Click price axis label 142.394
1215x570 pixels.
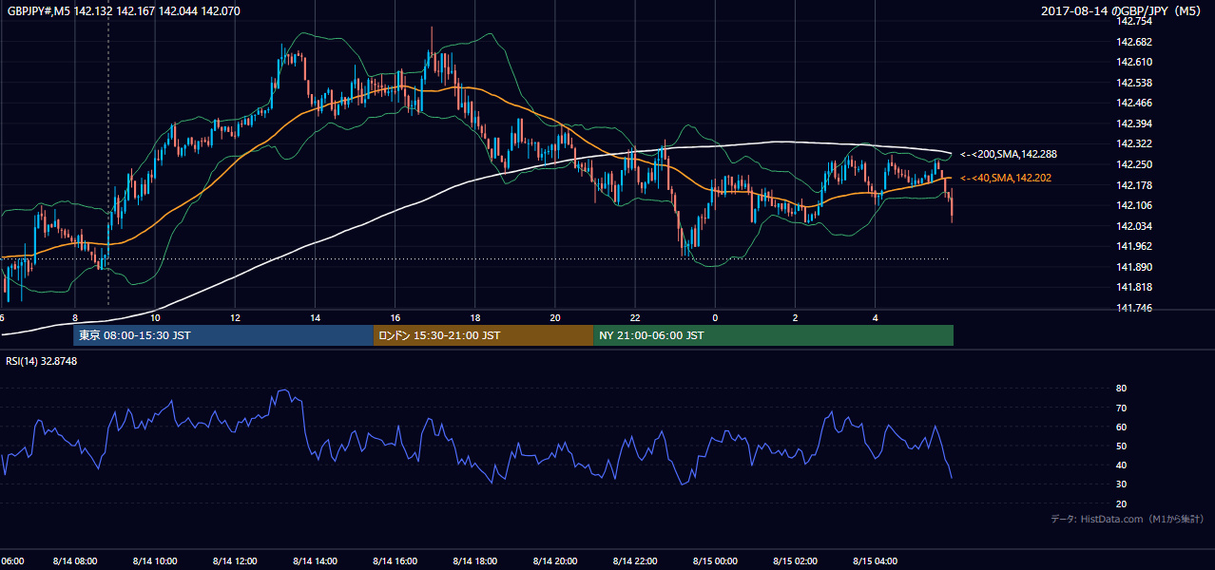[x=1133, y=123]
